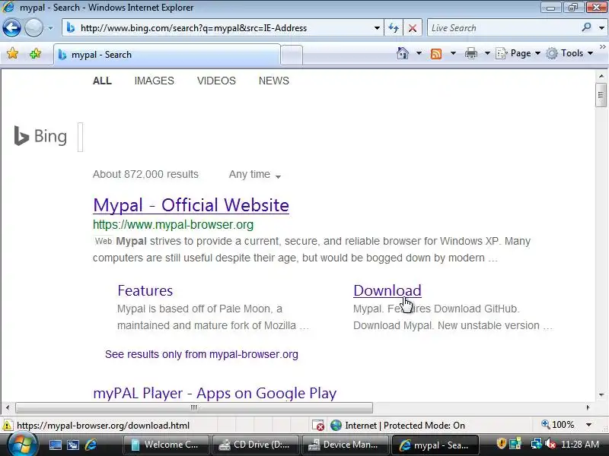Open a new blank tab
The height and width of the screenshot is (456, 609).
click(x=292, y=55)
